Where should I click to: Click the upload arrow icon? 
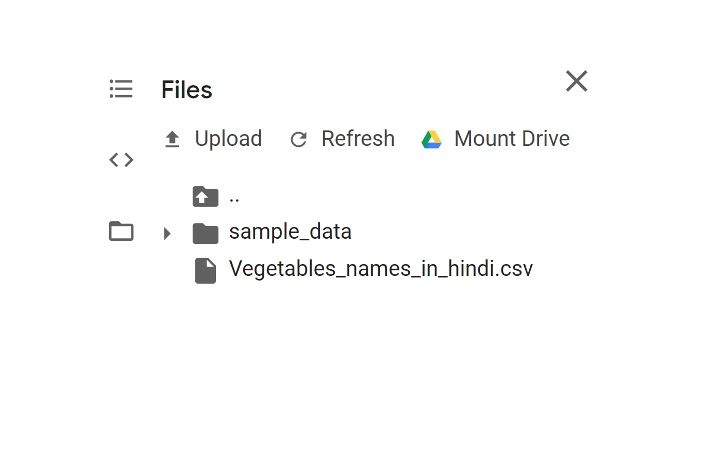172,139
